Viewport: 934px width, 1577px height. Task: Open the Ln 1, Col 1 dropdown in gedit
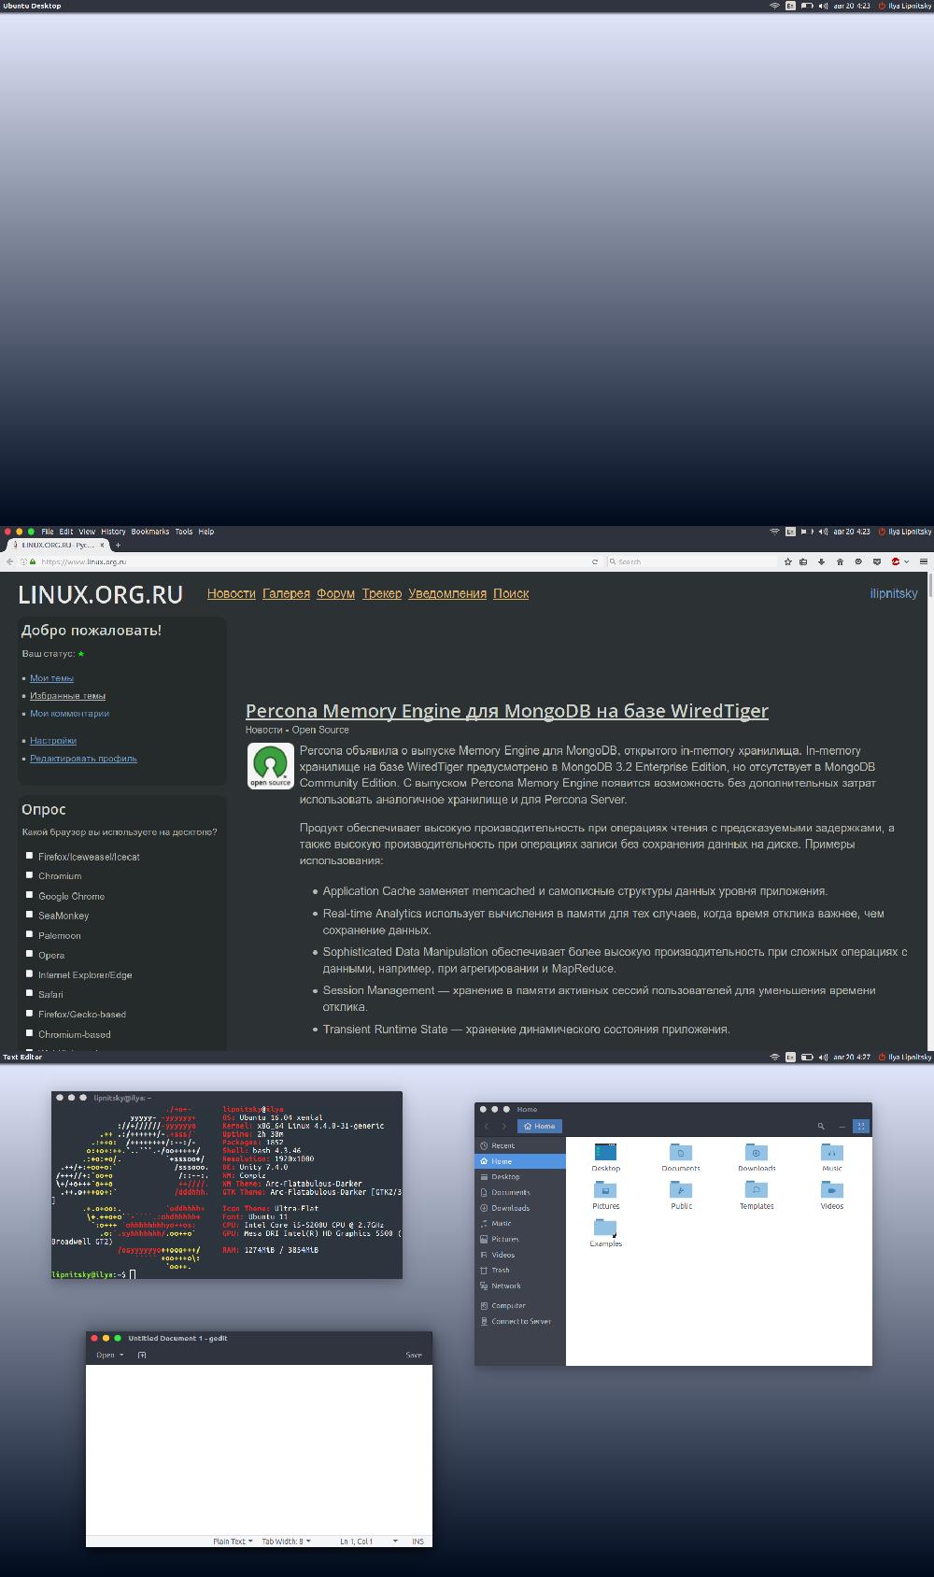pyautogui.click(x=369, y=1541)
